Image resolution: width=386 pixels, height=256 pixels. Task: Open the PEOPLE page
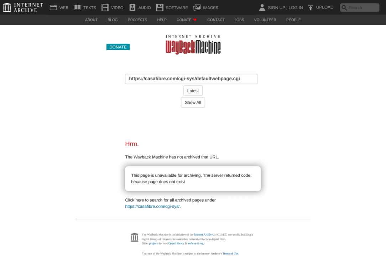coord(293,20)
